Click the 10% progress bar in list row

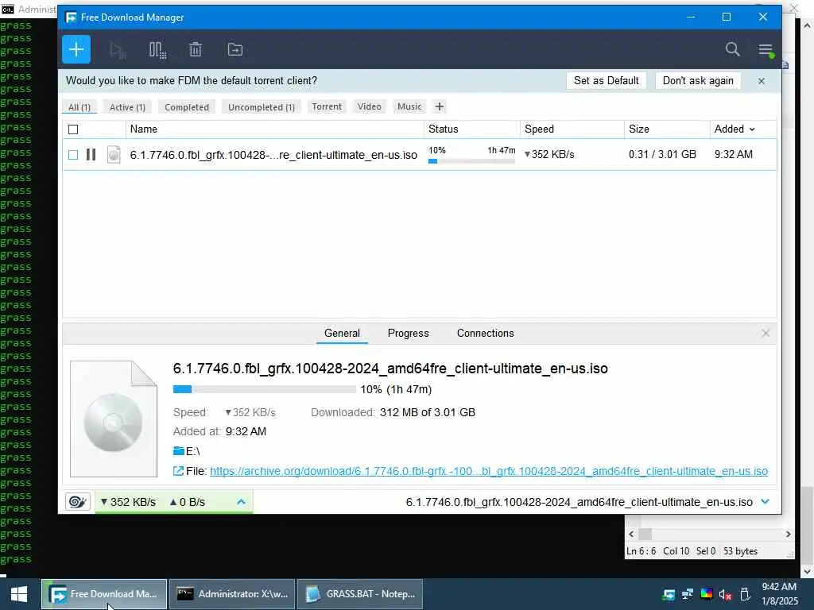point(471,161)
